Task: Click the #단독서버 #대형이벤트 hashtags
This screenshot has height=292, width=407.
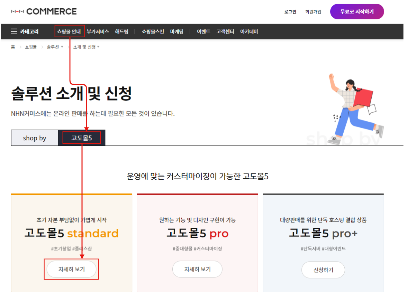Action: [323, 248]
